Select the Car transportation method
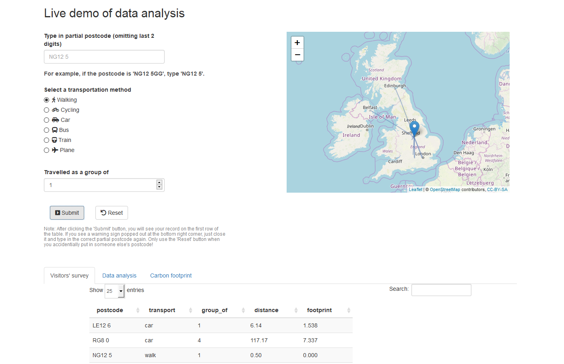564x364 pixels. point(46,119)
